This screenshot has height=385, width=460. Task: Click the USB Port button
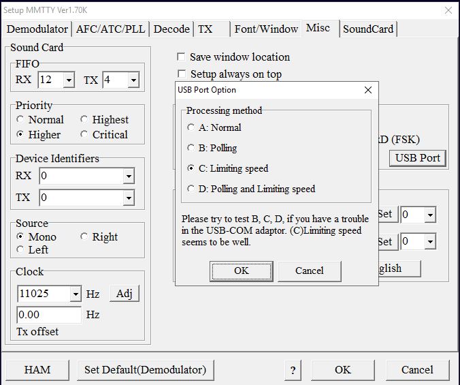pos(418,158)
